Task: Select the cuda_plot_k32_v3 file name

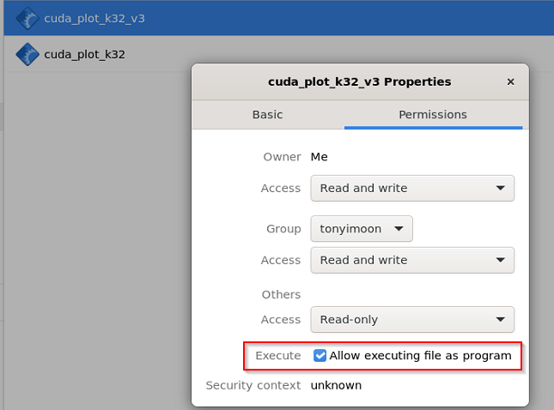Action: (94, 18)
